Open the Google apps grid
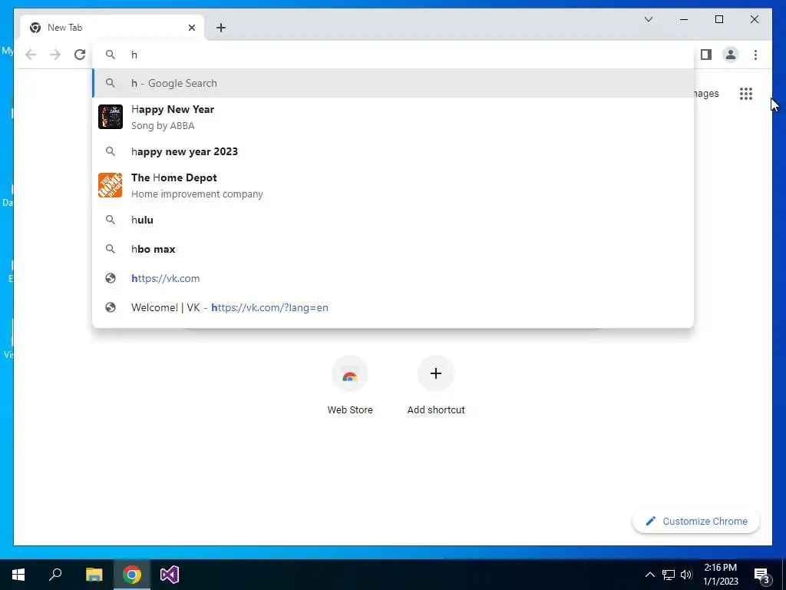The height and width of the screenshot is (590, 786). pyautogui.click(x=746, y=94)
